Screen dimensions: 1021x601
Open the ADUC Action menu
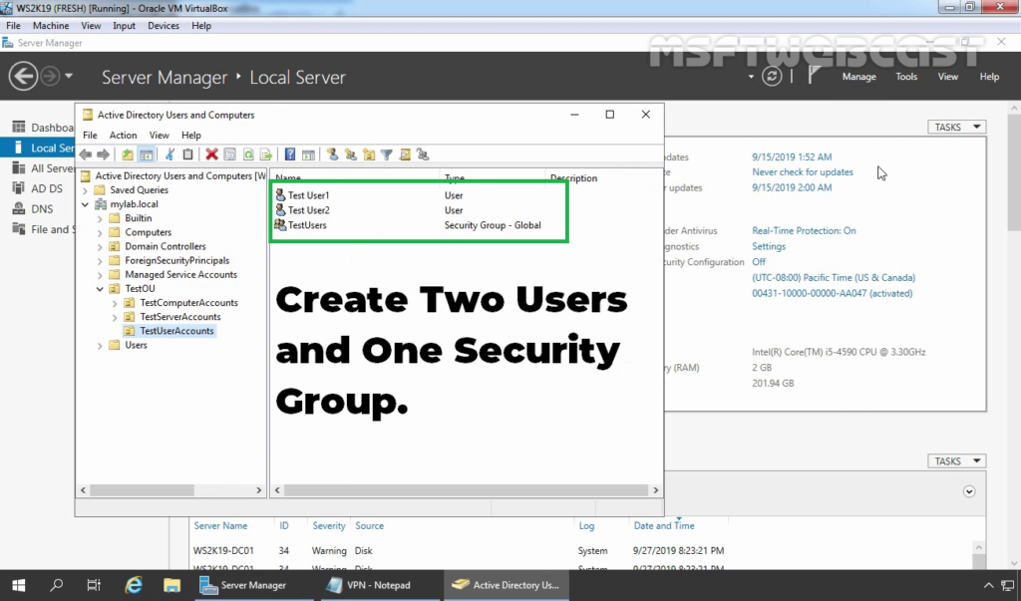click(x=123, y=136)
